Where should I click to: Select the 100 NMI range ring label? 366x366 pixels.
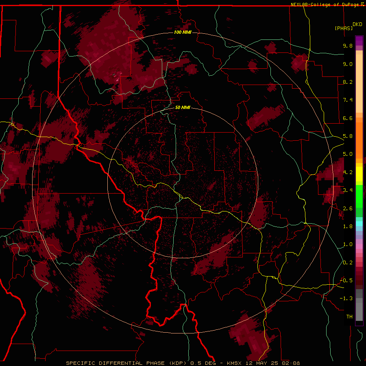(183, 32)
